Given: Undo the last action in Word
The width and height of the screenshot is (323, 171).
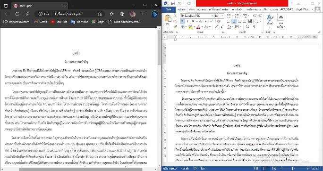Looking at the screenshot, I should coord(180,3).
